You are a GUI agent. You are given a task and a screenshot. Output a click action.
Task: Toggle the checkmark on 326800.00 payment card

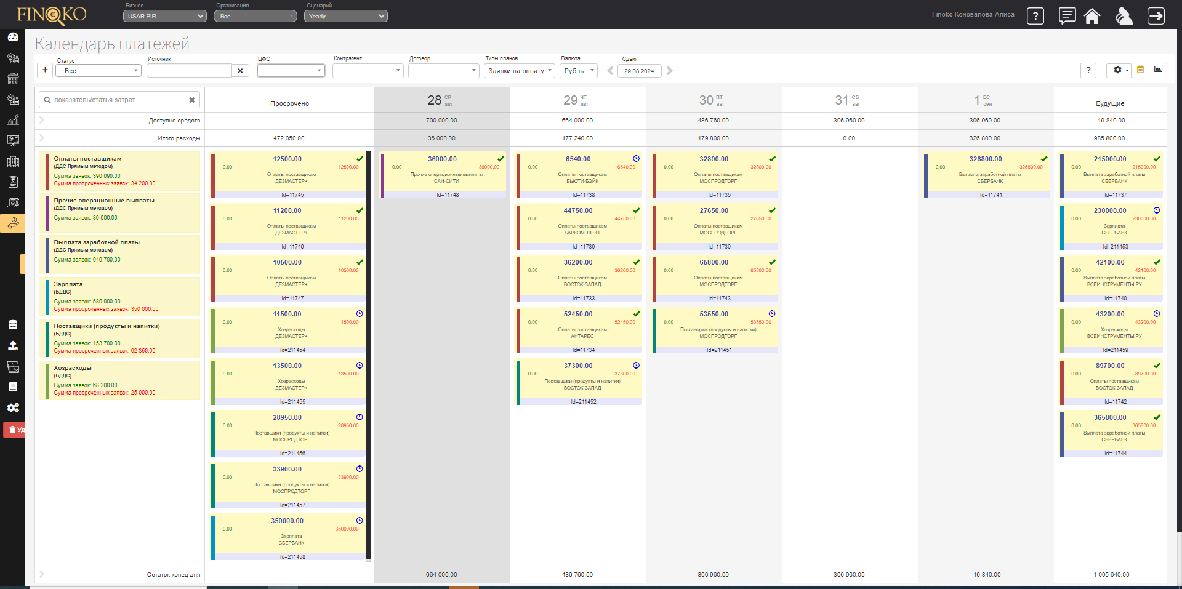[x=1043, y=159]
